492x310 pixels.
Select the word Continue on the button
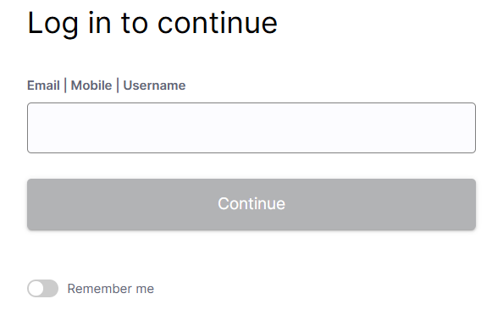(252, 203)
